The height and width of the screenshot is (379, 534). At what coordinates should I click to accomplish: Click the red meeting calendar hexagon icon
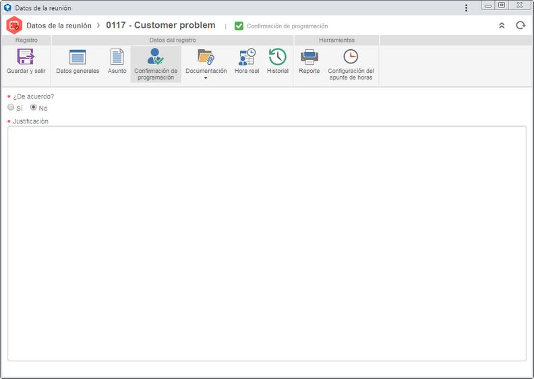[14, 25]
